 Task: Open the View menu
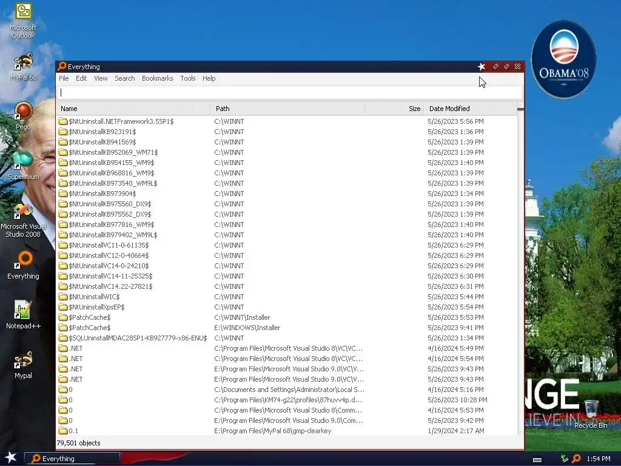click(101, 78)
